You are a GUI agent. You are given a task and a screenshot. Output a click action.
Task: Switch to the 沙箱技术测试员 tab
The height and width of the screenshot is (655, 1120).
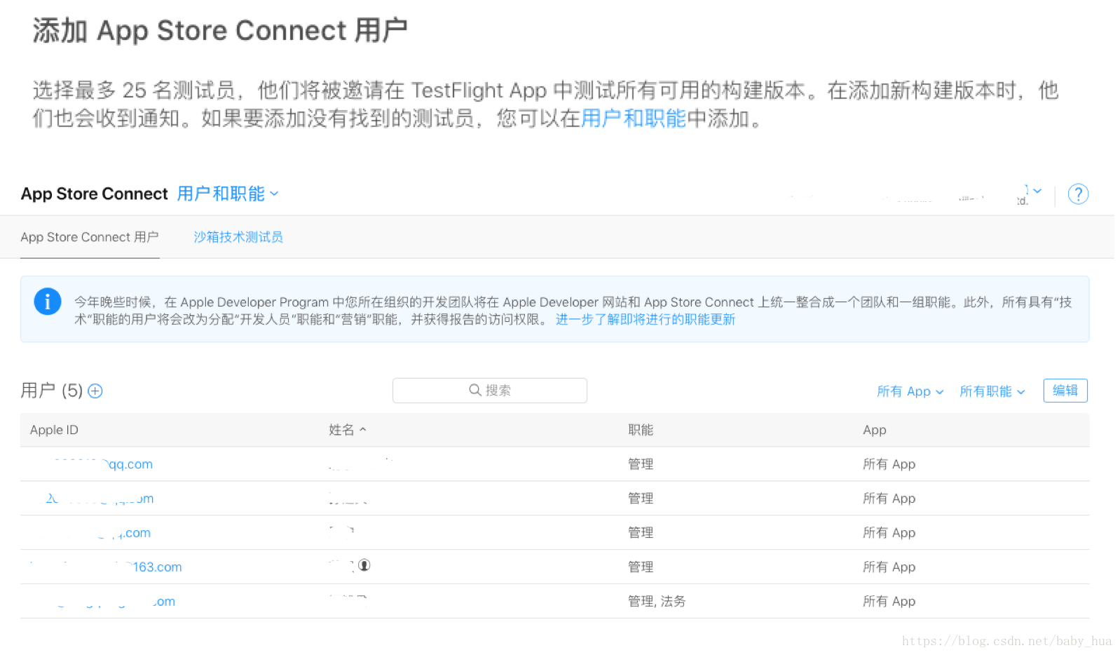[238, 237]
